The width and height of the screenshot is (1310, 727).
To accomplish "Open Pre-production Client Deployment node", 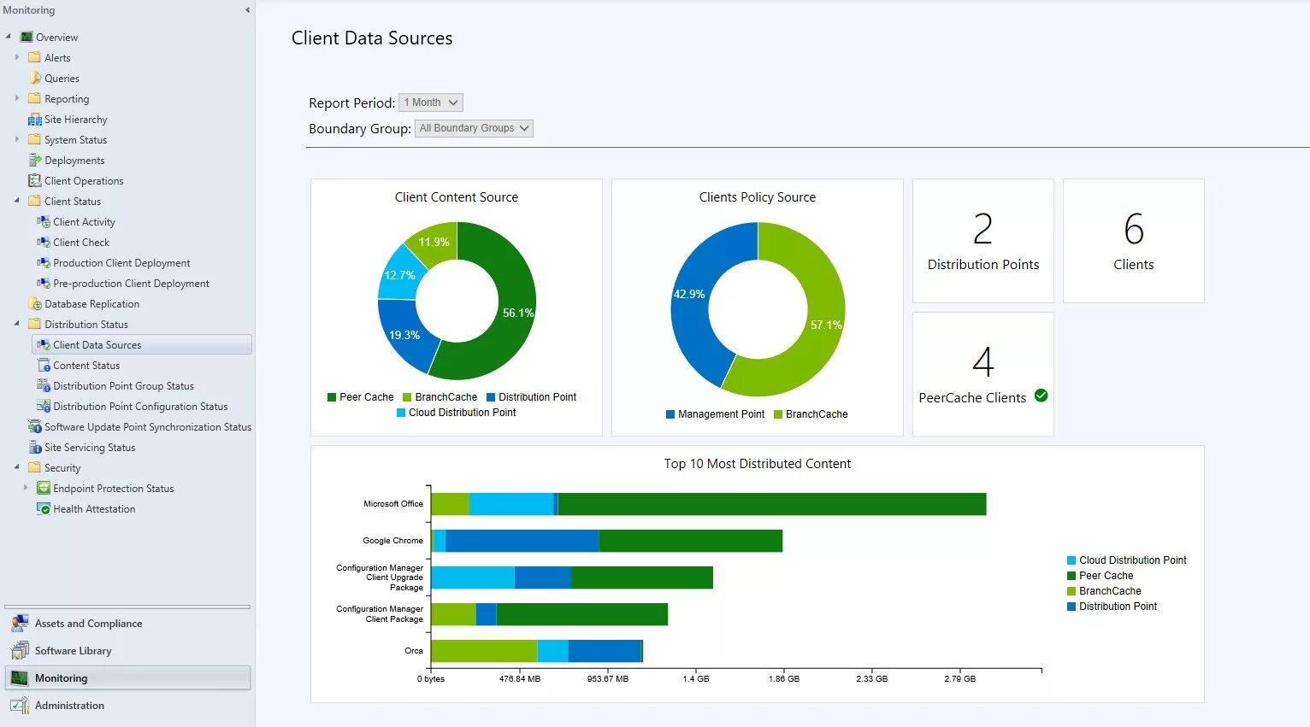I will 131,284.
